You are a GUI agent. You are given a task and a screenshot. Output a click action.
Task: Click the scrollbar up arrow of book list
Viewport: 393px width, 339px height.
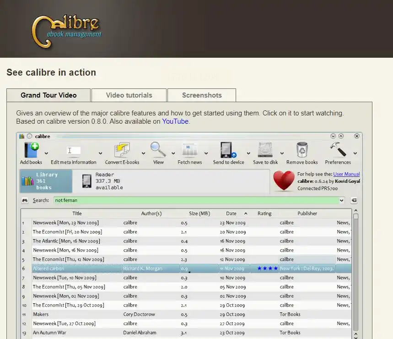[355, 210]
